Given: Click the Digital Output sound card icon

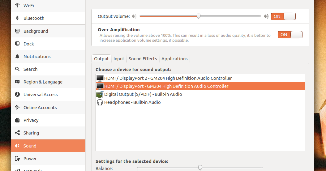Looking at the screenshot, I should coord(100,94).
